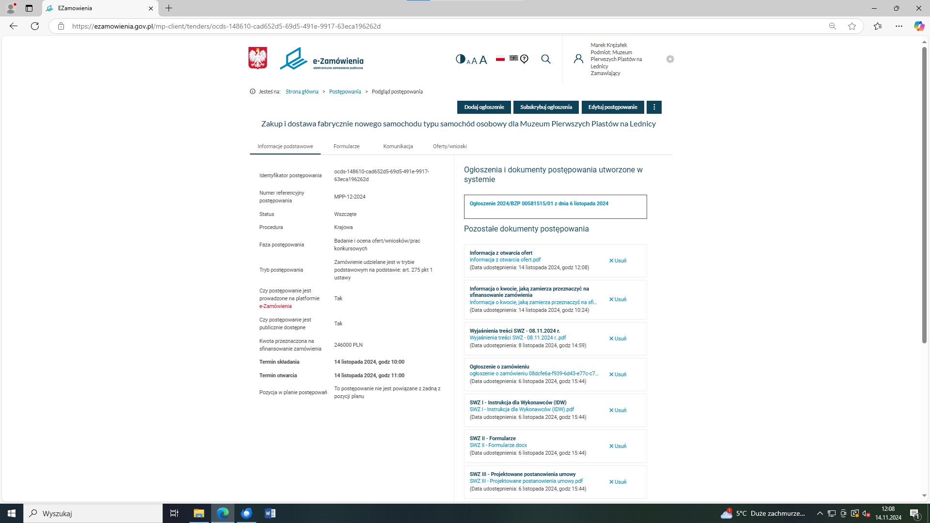Screen dimensions: 930x523
Task: Switch to the Komunikacja tab
Action: coord(398,146)
